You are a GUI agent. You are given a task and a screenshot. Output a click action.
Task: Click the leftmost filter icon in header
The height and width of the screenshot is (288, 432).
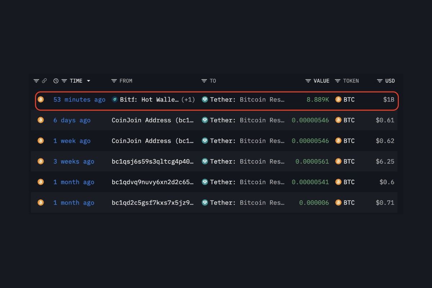pyautogui.click(x=36, y=81)
